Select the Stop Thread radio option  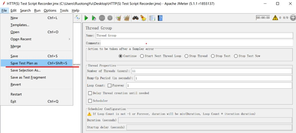click(196, 56)
